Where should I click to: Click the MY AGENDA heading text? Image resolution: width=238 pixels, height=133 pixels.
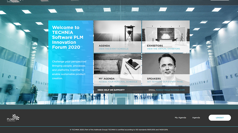107,79
